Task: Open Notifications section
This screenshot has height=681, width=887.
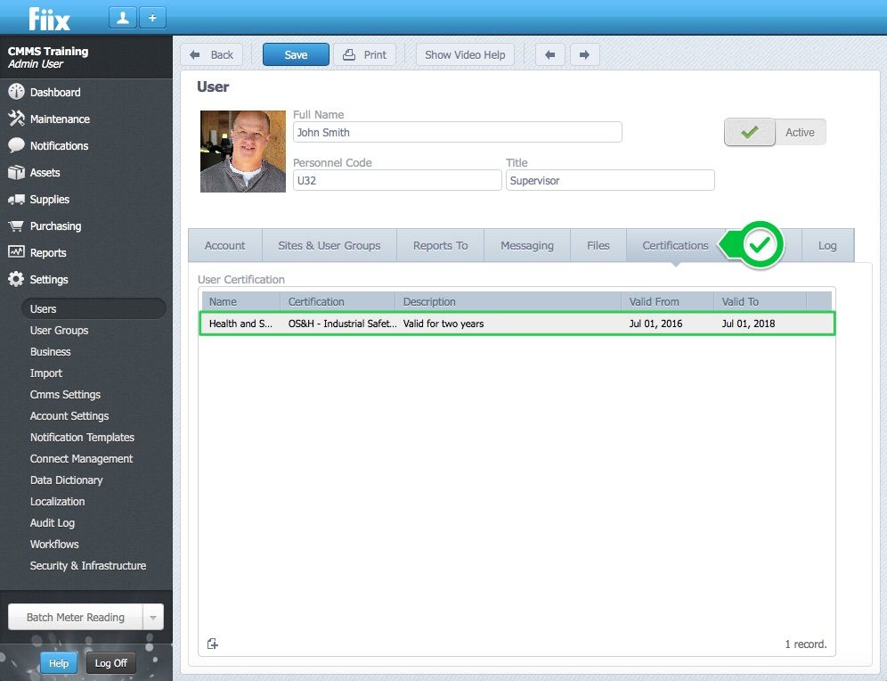Action: tap(59, 145)
